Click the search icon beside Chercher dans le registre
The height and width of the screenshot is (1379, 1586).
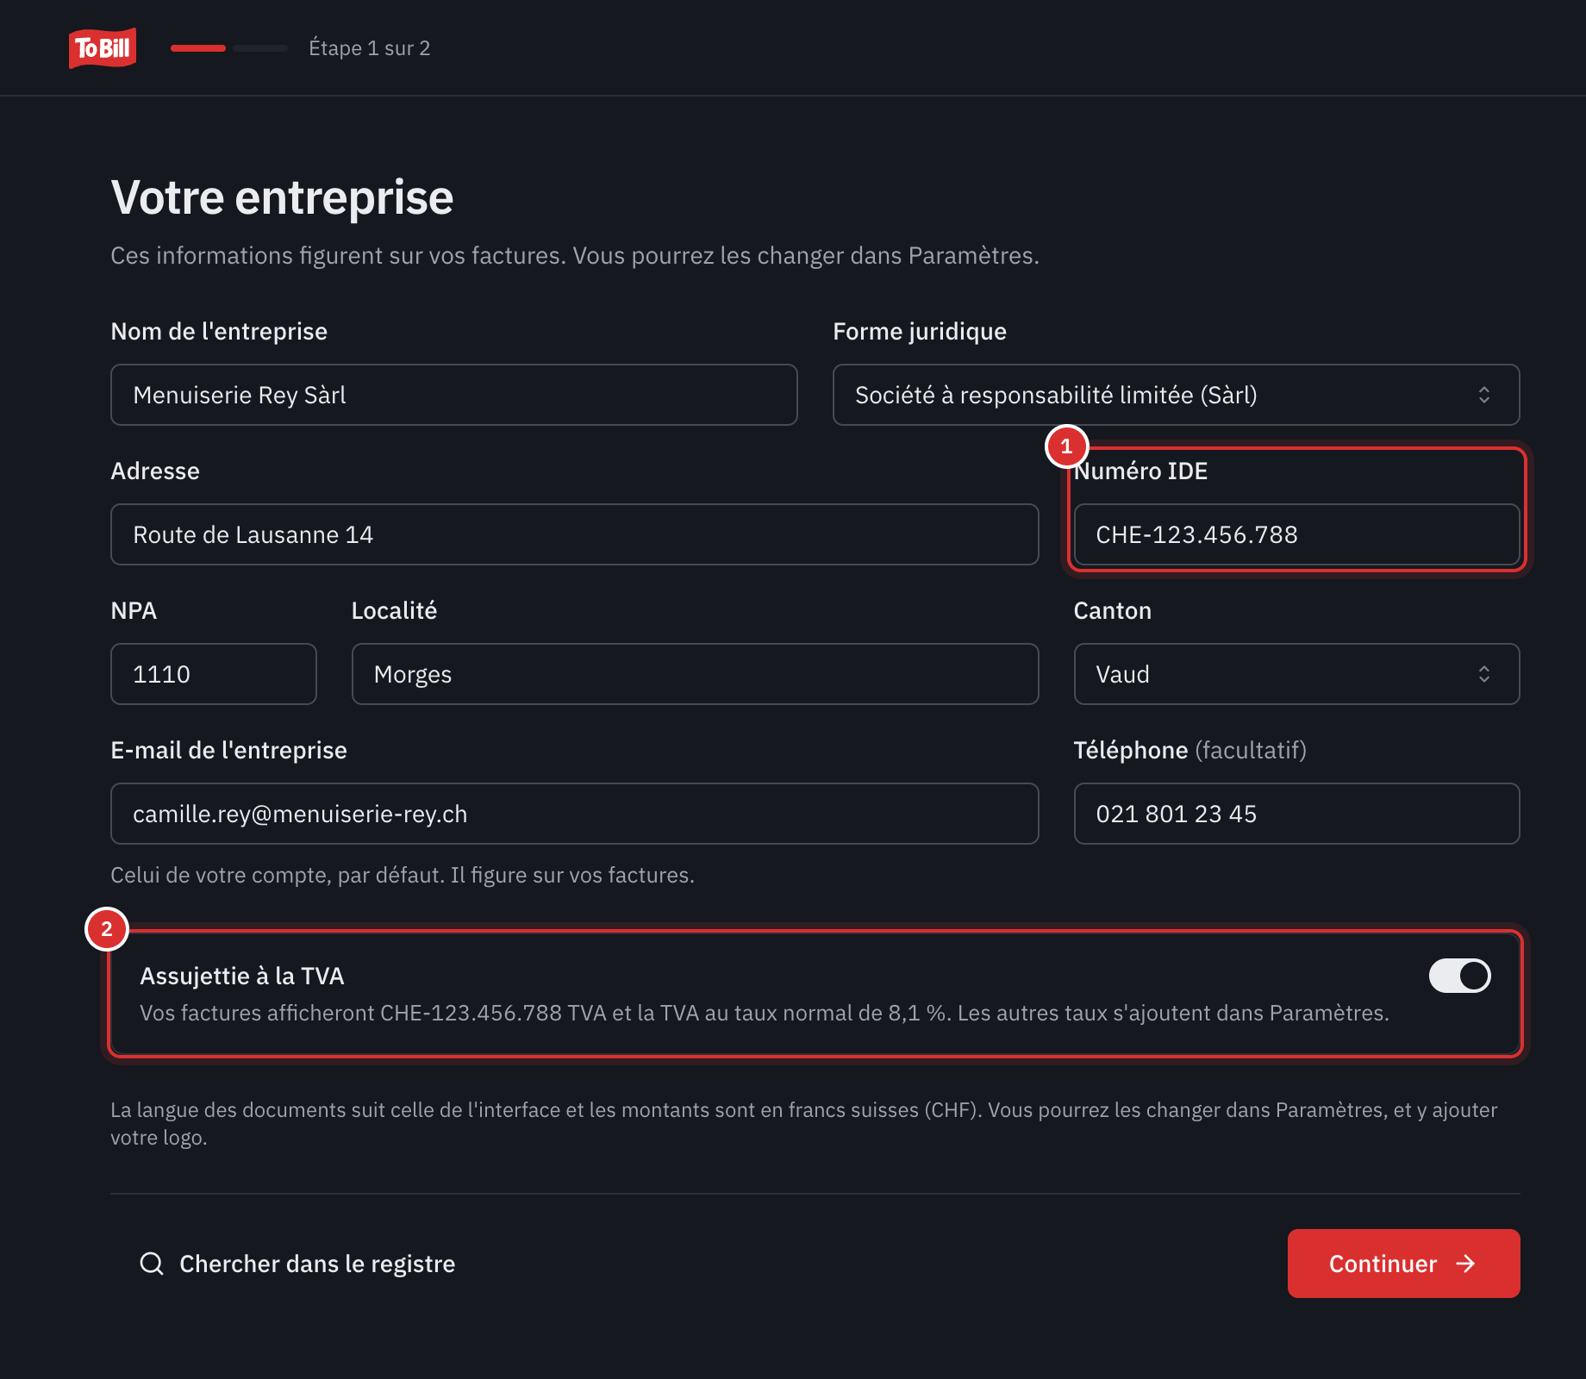point(152,1264)
